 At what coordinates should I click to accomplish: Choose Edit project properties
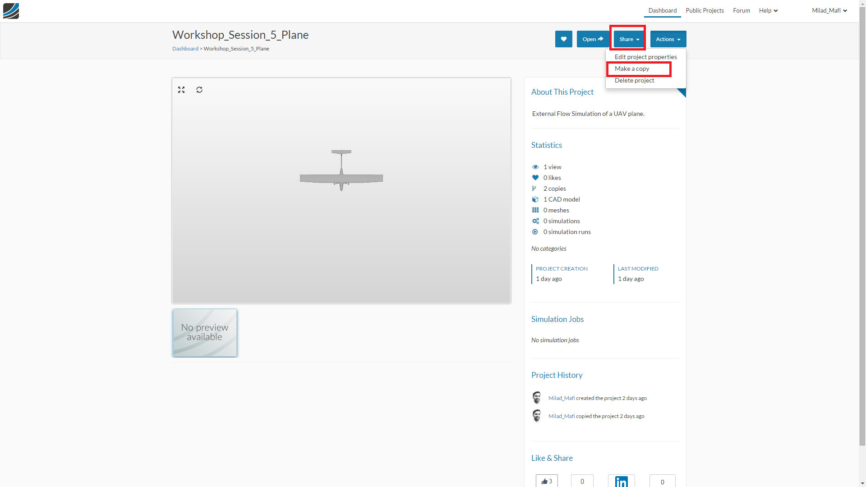coord(645,57)
